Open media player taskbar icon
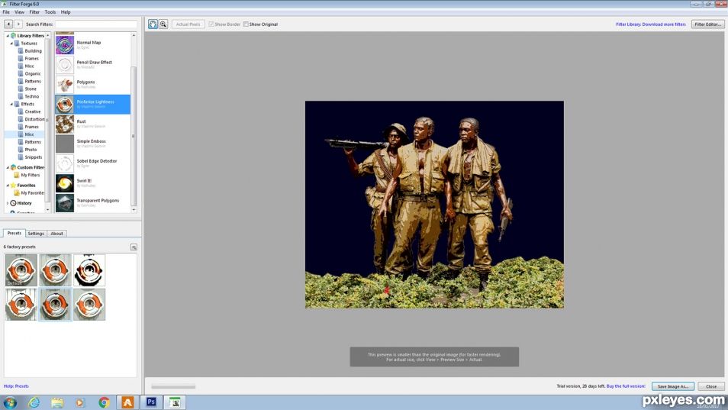The width and height of the screenshot is (728, 410). point(80,402)
